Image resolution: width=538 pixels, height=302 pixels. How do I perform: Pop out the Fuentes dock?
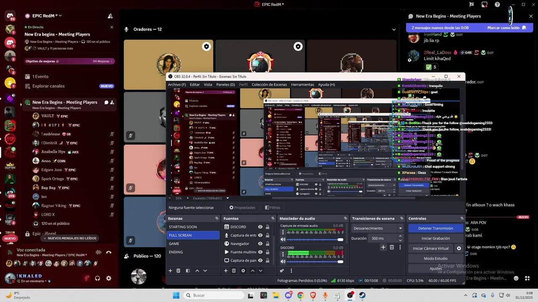272,219
